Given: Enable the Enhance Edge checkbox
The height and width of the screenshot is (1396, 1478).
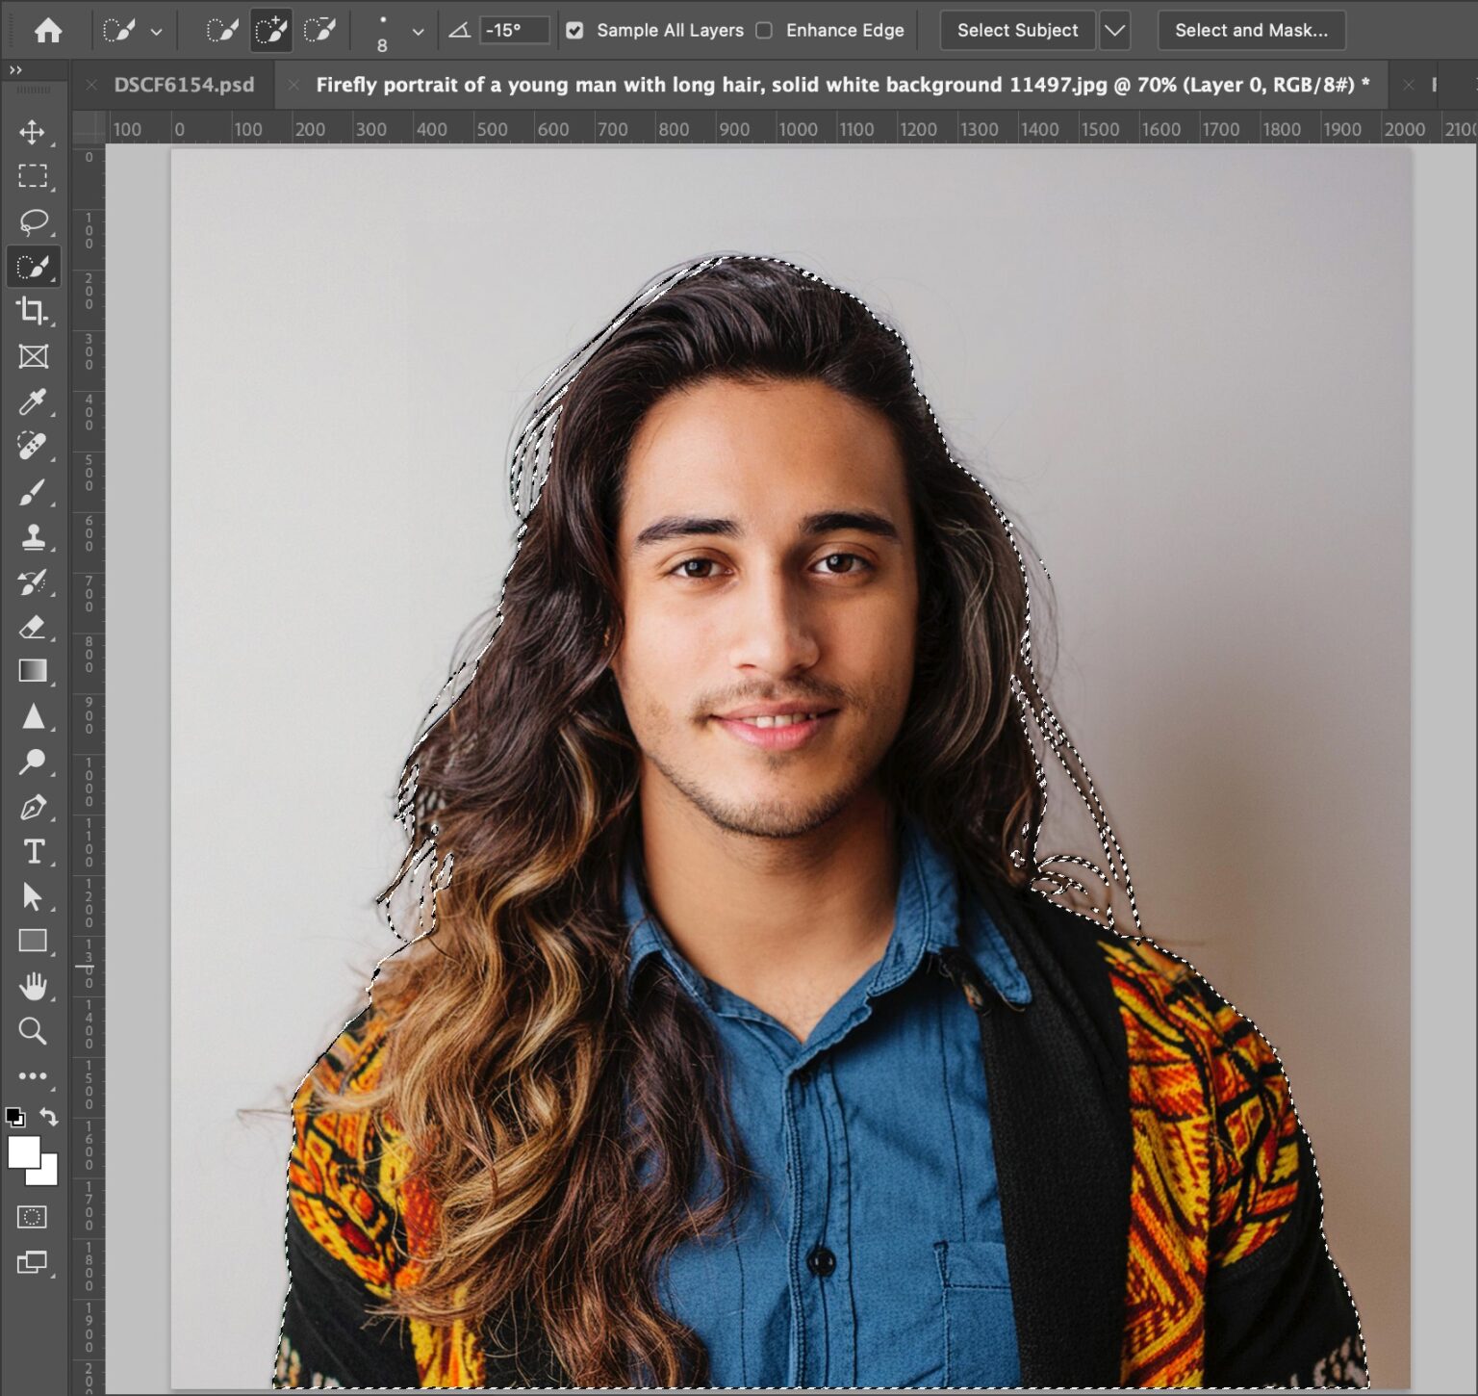Looking at the screenshot, I should pos(763,30).
